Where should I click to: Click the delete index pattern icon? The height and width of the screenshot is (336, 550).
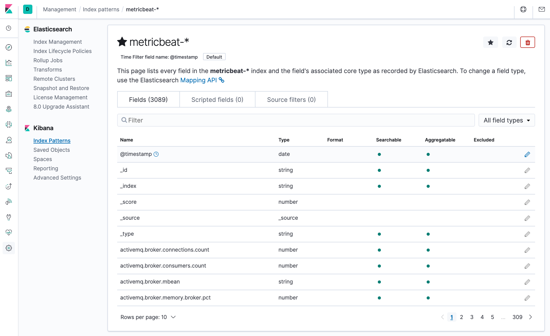(x=527, y=42)
